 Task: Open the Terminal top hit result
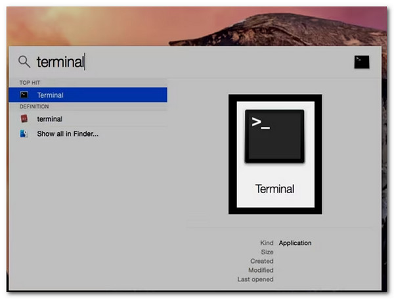pos(88,95)
